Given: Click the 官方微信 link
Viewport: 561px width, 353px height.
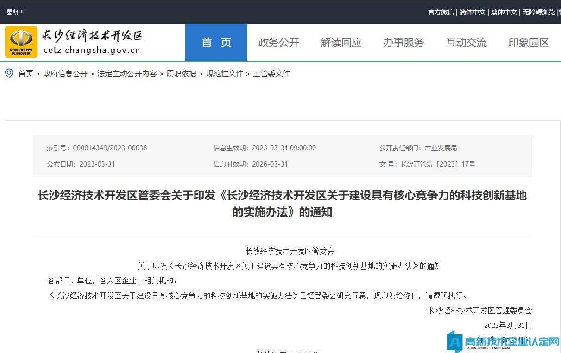Looking at the screenshot, I should (x=441, y=12).
